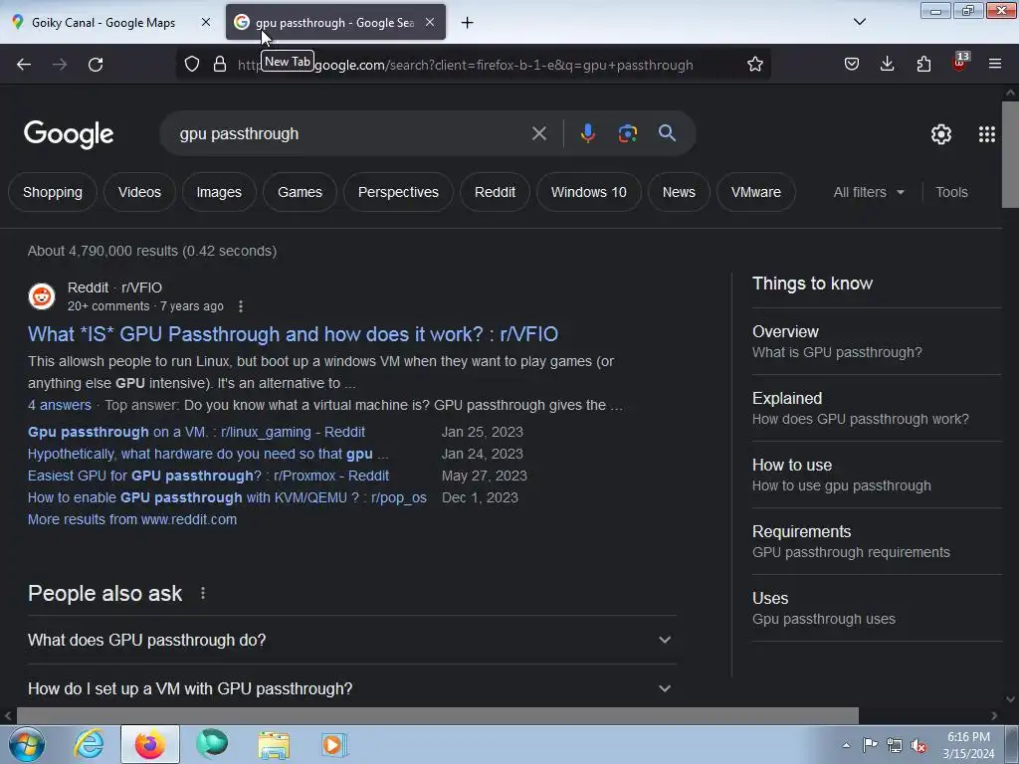Open the extensions puzzle icon

click(923, 65)
